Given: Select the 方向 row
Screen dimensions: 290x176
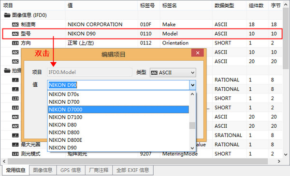Looking at the screenshot, I should pos(142,43).
